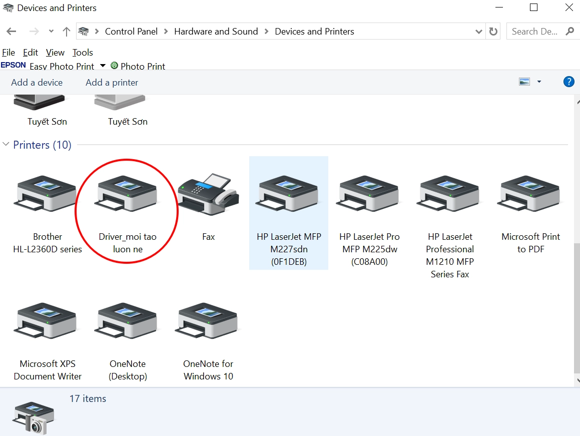580x436 pixels.
Task: Open the View menu
Action: 55,53
